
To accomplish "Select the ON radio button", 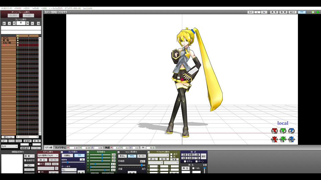I will coord(39,172).
